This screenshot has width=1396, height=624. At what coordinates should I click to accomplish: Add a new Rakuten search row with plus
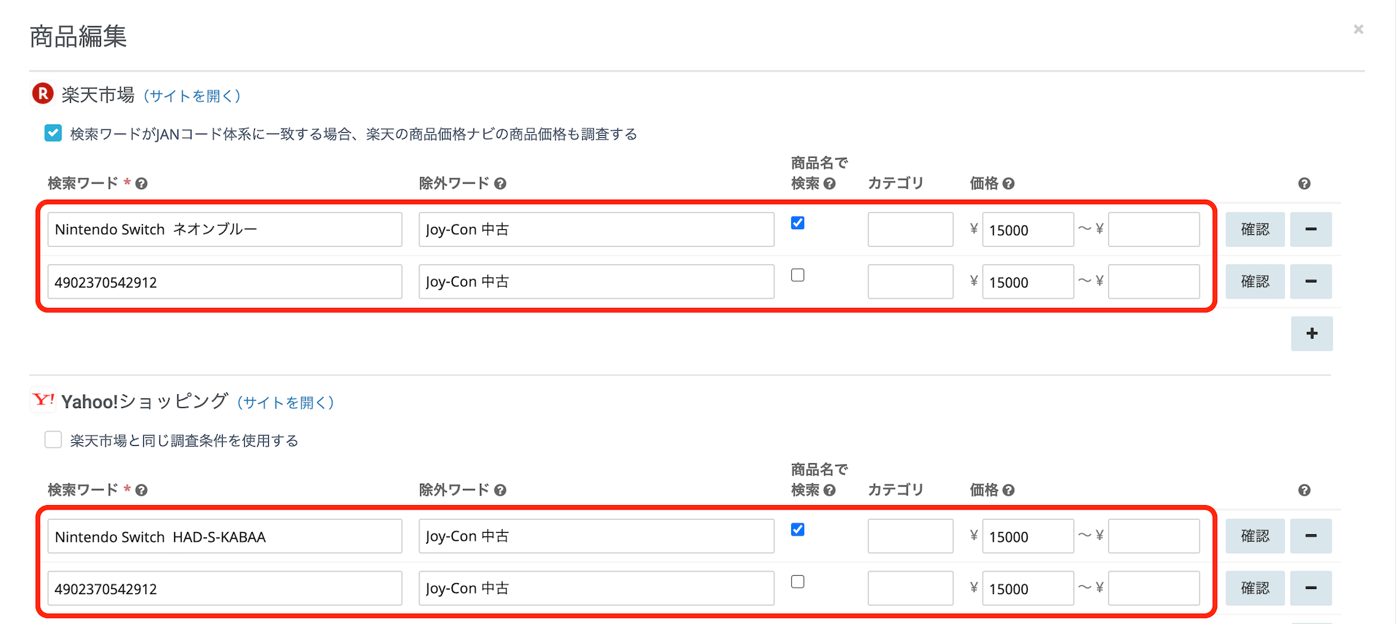click(x=1311, y=334)
